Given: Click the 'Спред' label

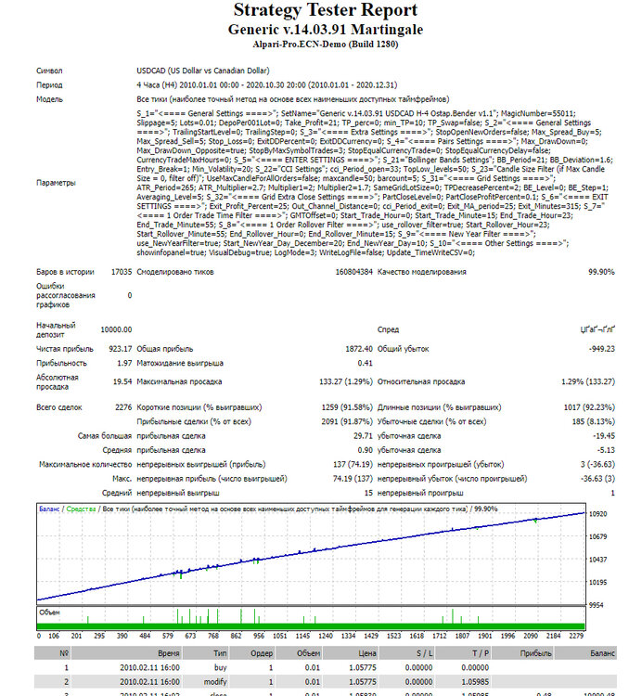Looking at the screenshot, I should [x=388, y=329].
